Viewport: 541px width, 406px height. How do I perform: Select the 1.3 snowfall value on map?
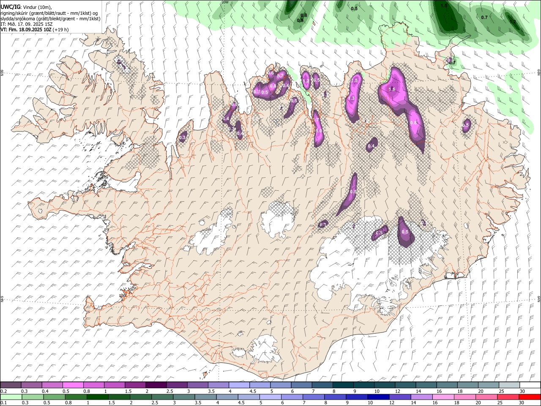[351, 98]
